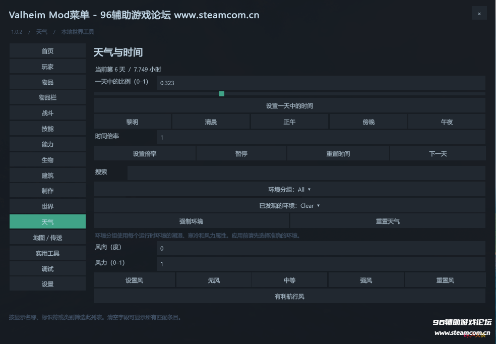Click the 有利航行风 button

289,296
